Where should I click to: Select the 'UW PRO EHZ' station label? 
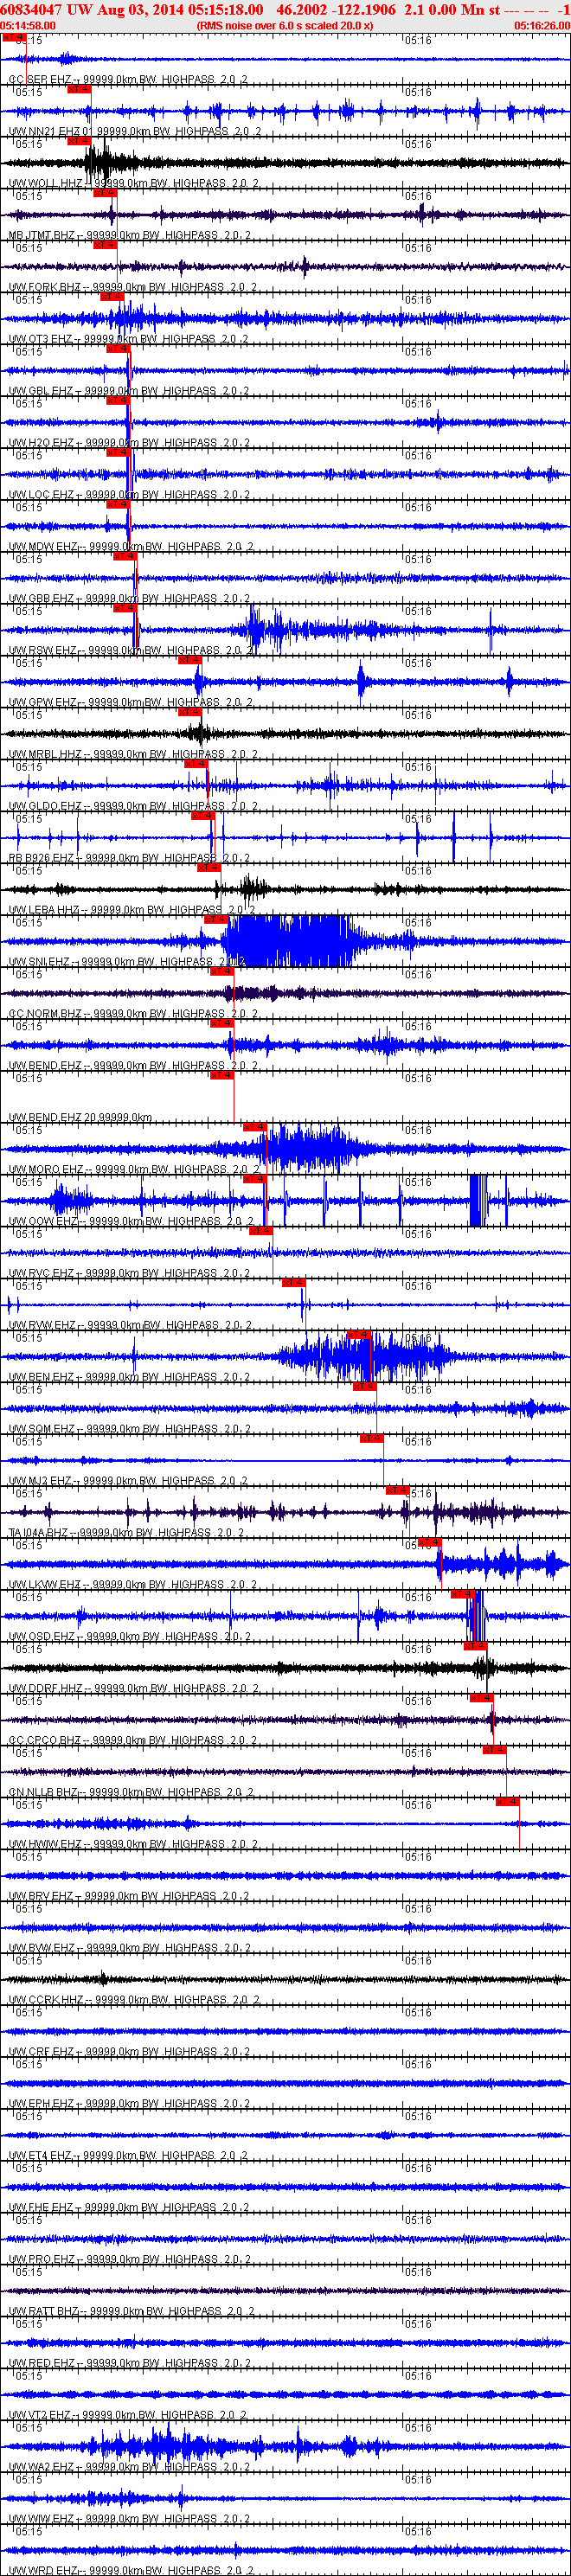[41, 2260]
